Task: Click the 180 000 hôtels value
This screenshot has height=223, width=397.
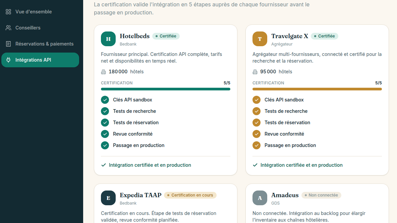Action: pos(126,72)
